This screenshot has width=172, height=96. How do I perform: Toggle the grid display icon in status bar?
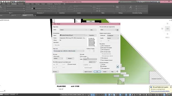(x=83, y=95)
